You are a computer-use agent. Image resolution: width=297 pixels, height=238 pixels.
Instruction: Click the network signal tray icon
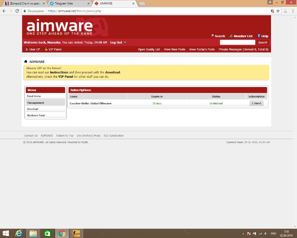260,234
